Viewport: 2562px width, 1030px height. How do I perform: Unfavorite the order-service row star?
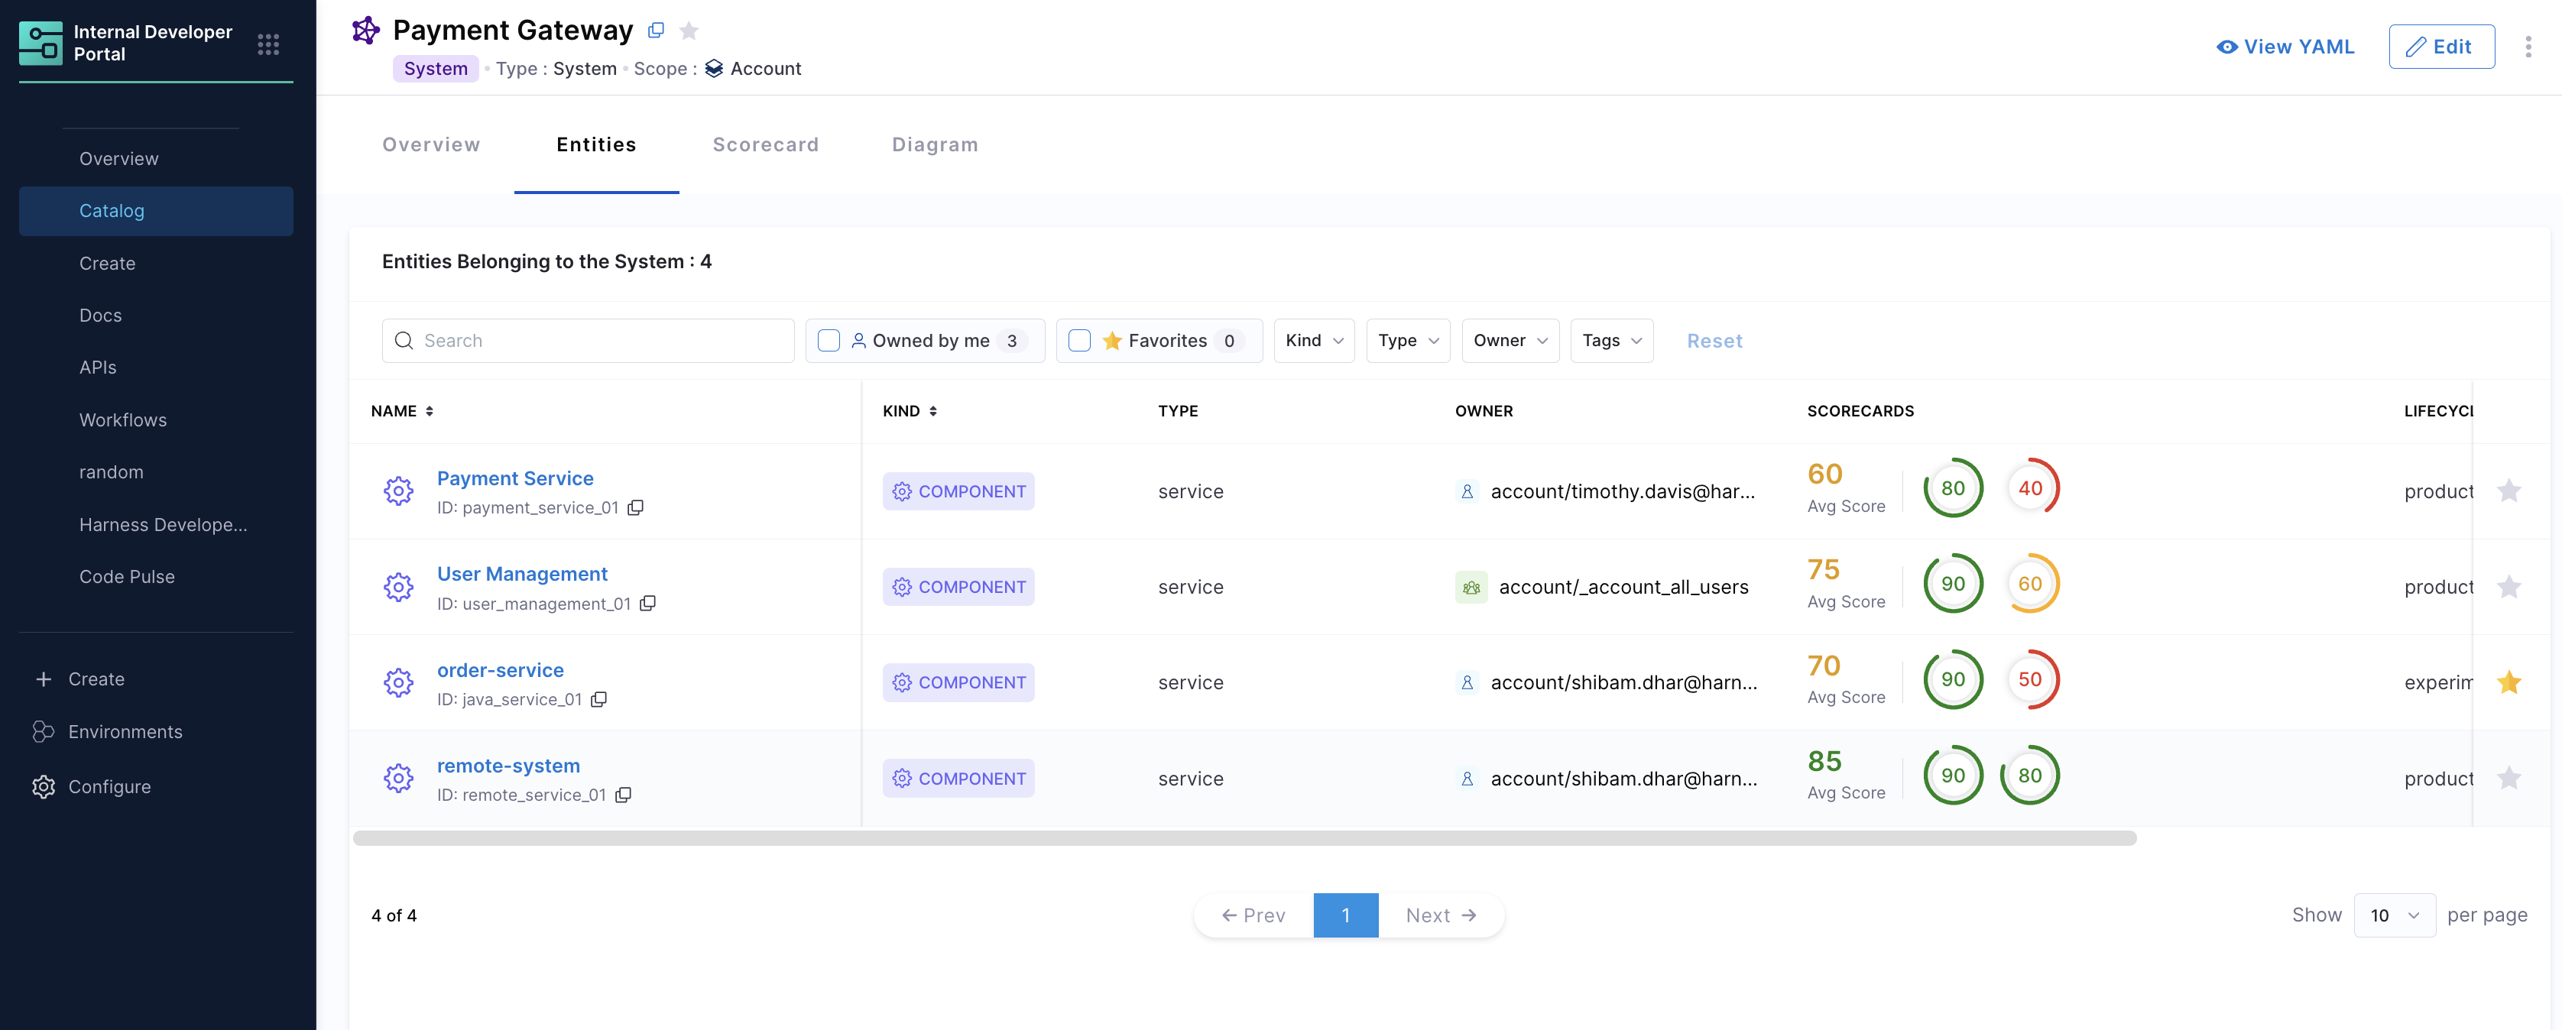coord(2508,682)
